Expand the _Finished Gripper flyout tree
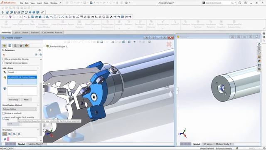The height and width of the screenshot is (150, 266). click(x=44, y=46)
